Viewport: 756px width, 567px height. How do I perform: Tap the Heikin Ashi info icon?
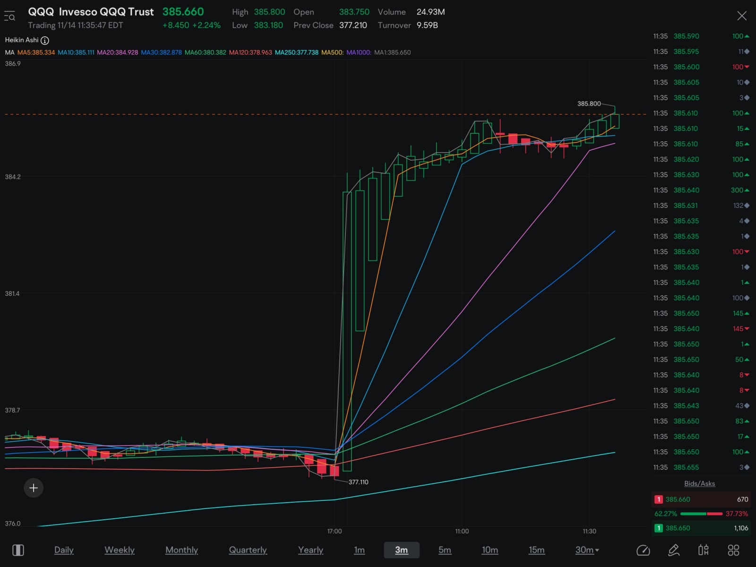click(x=45, y=41)
